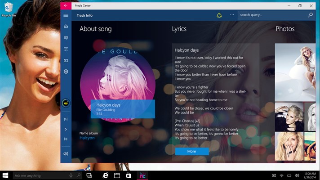The image size is (320, 180).
Task: Open system tray volume icon
Action: point(297,175)
